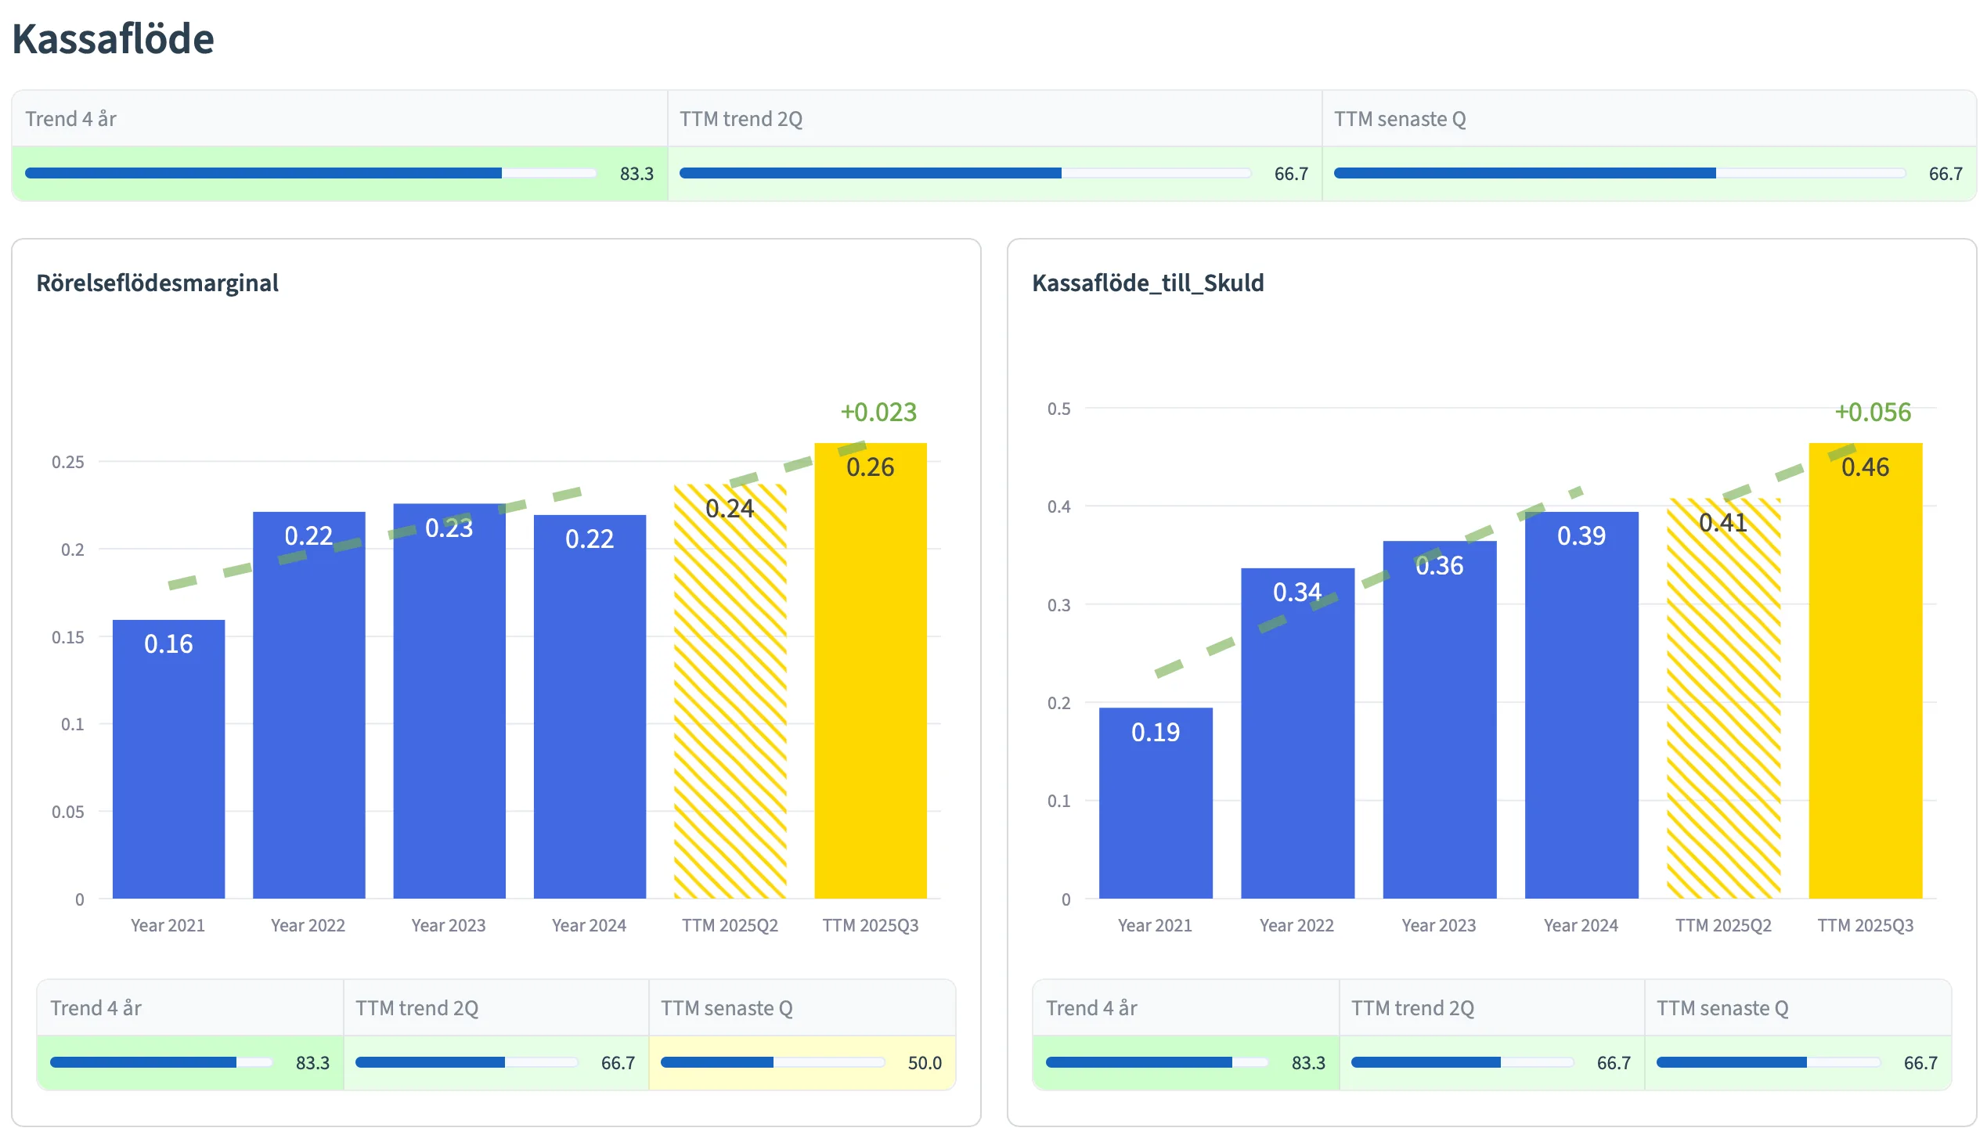Viewport: 1987px width, 1135px height.
Task: Click the Kassaflöde_till_Skuld chart title
Action: click(1148, 283)
